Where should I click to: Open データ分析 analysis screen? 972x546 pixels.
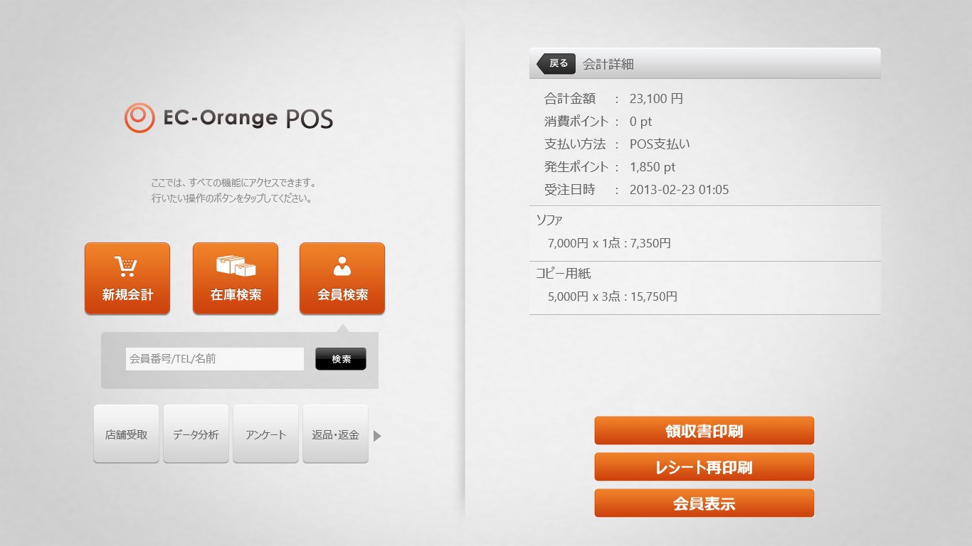point(196,434)
